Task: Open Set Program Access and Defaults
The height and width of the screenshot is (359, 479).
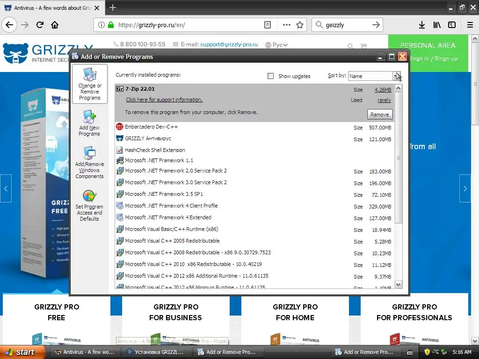Action: 89,206
